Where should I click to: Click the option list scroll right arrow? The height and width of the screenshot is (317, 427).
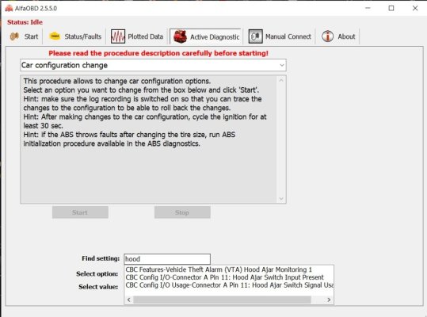[x=329, y=300]
